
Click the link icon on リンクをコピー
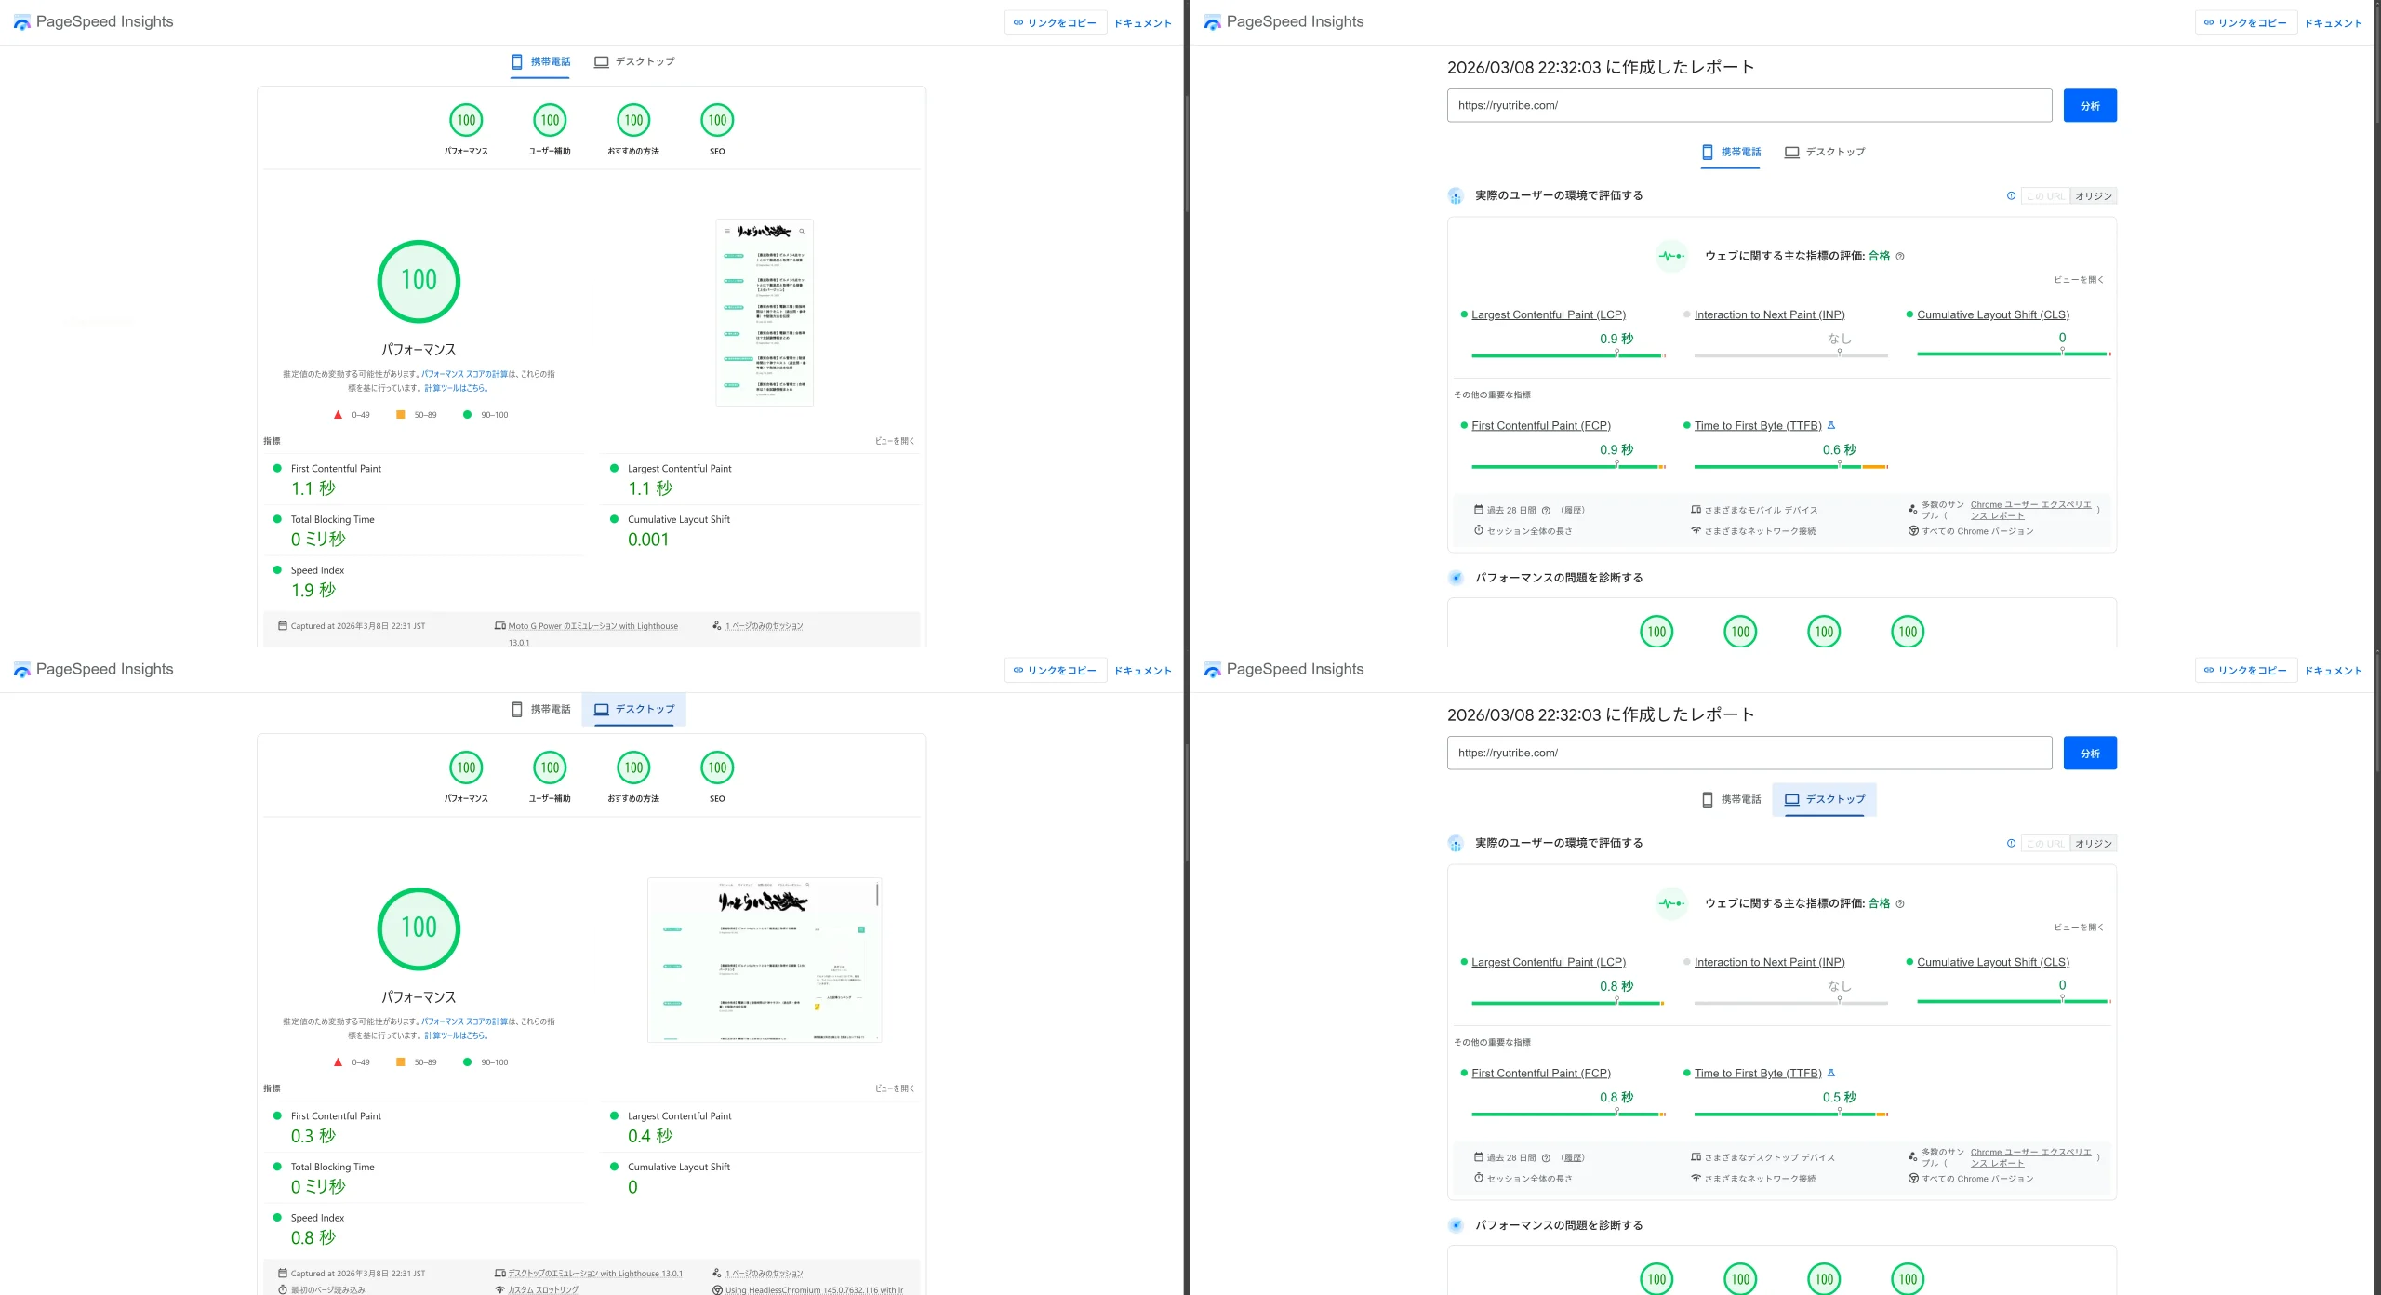click(x=1017, y=22)
